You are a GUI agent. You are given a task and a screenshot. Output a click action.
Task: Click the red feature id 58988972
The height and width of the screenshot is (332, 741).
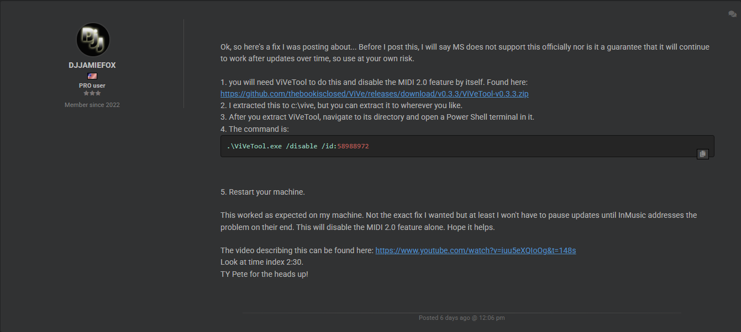pos(353,146)
